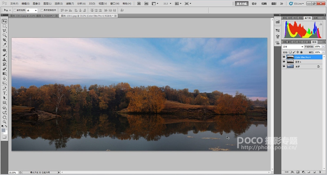Select the Clone Stamp tool
The width and height of the screenshot is (327, 175).
4,59
